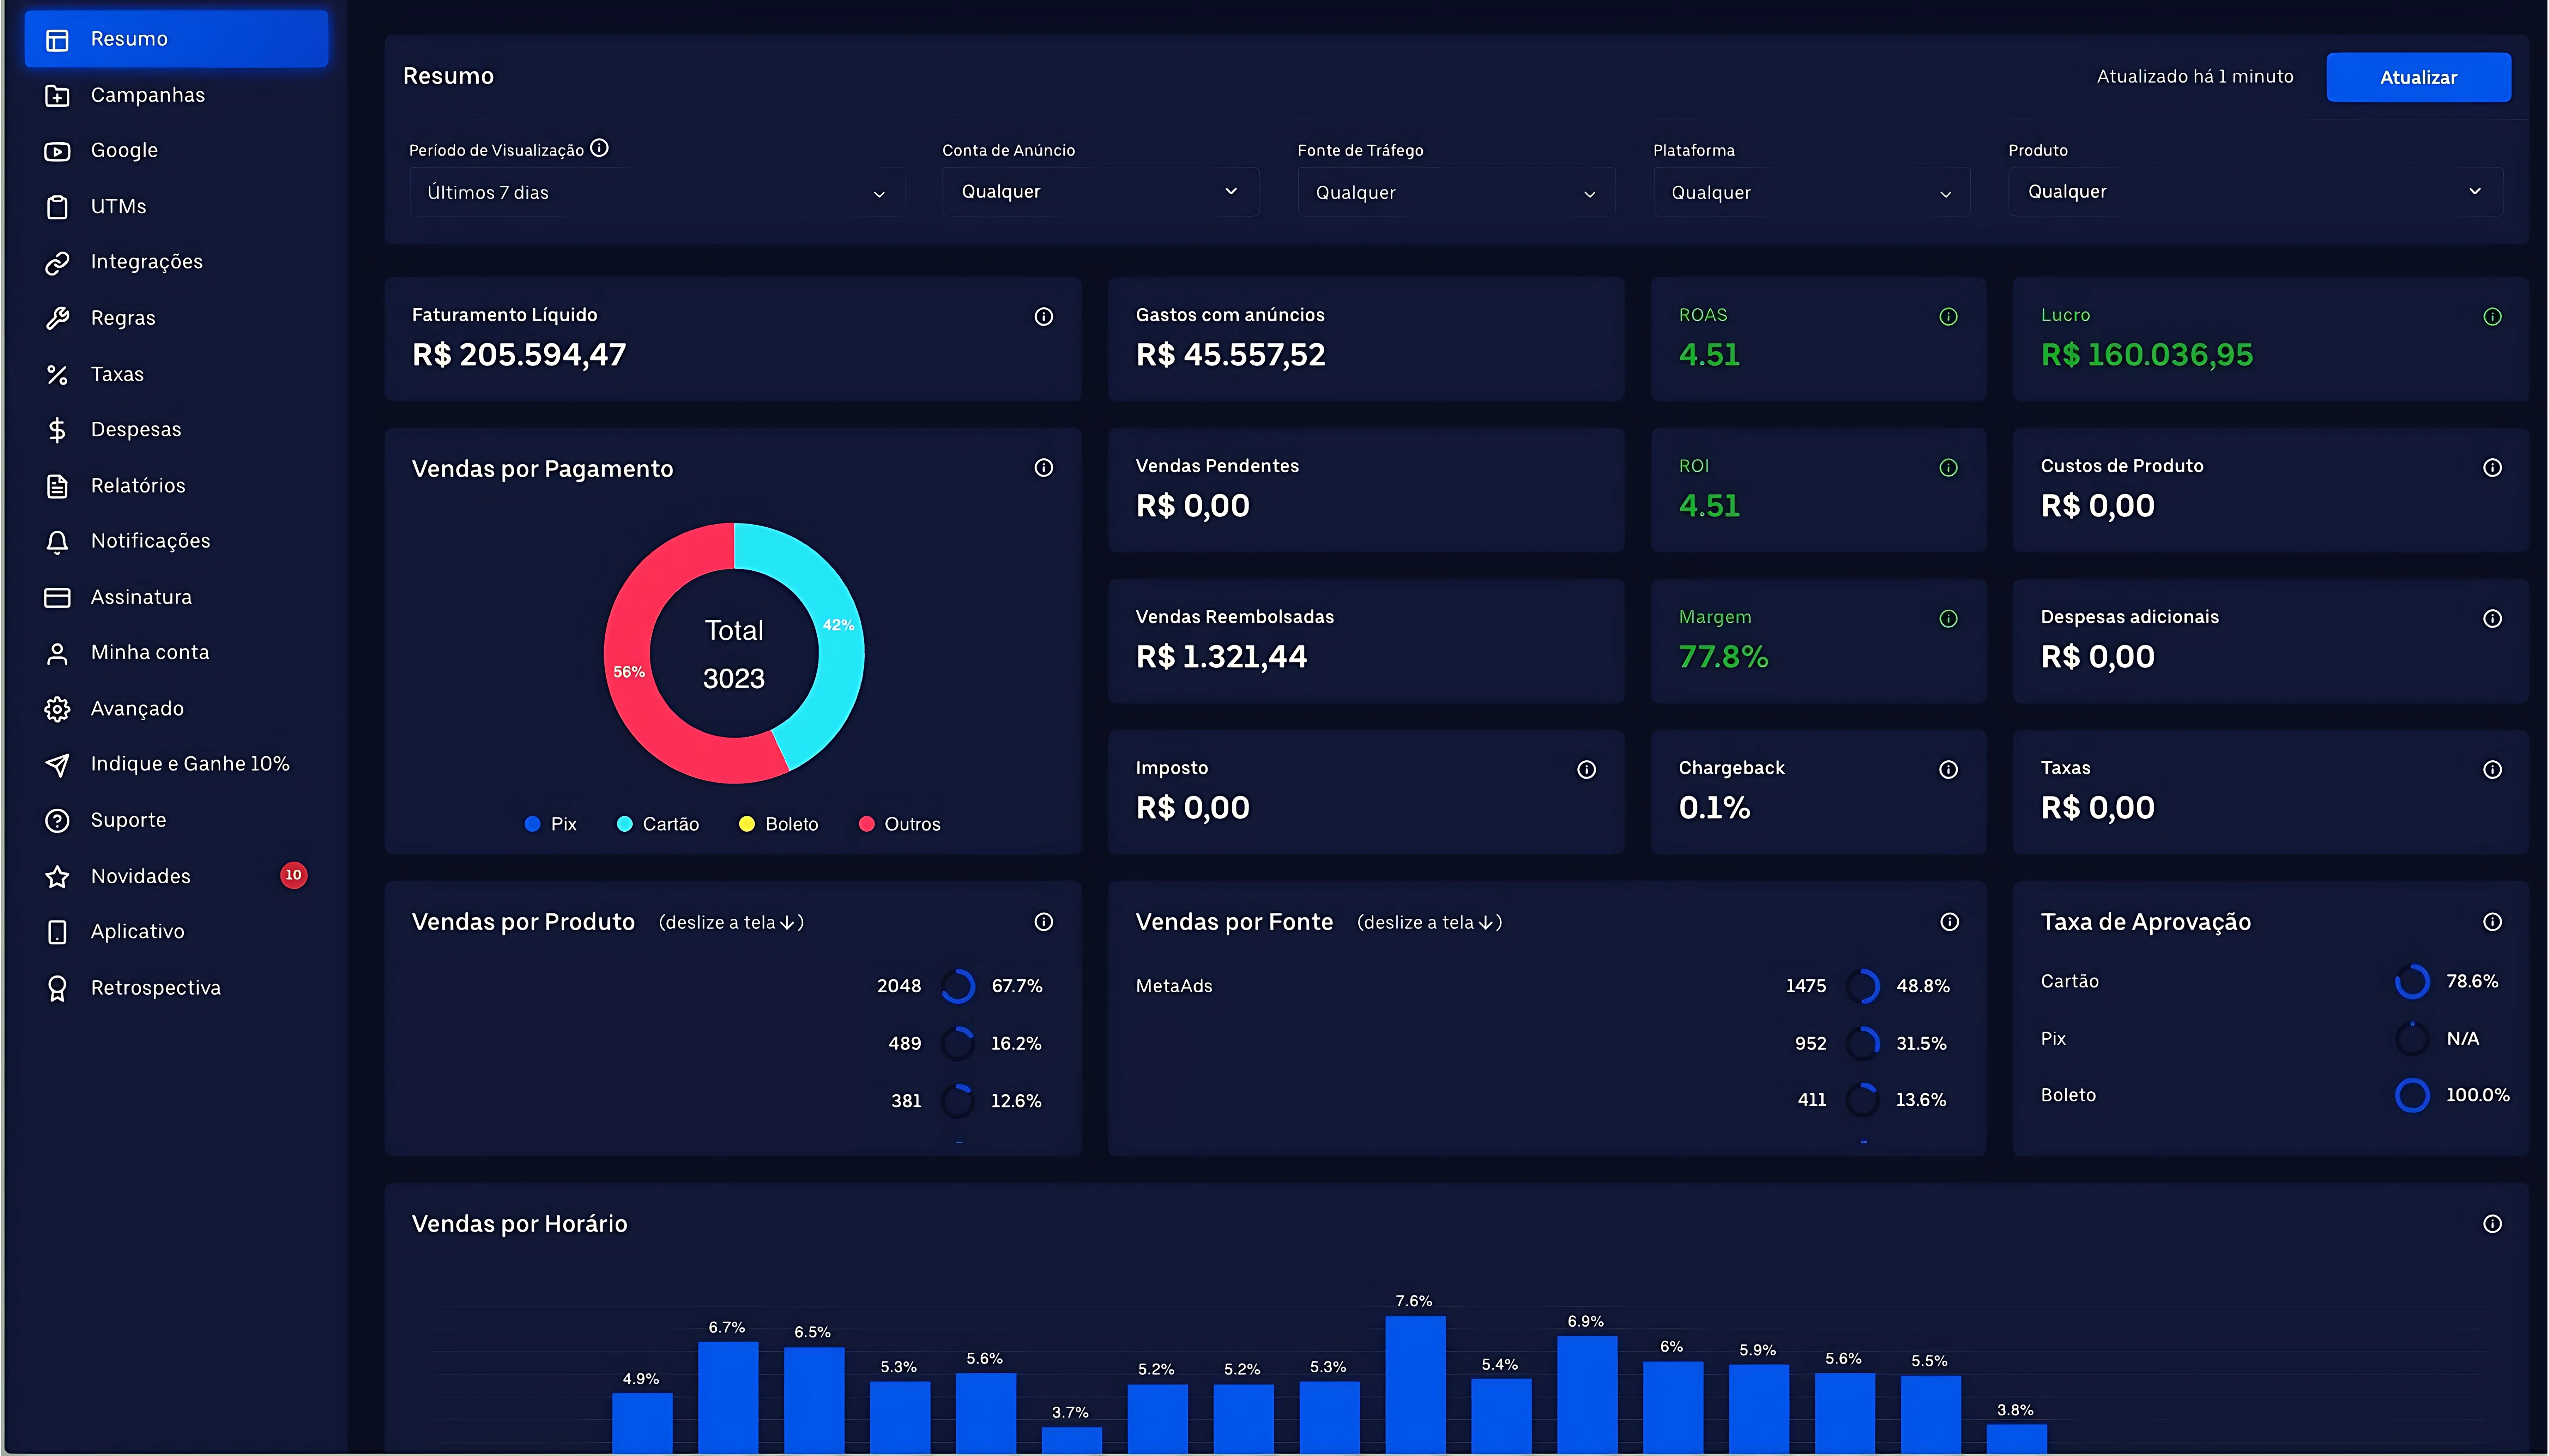Open the Taxas percent icon
The width and height of the screenshot is (2549, 1456).
[x=57, y=373]
